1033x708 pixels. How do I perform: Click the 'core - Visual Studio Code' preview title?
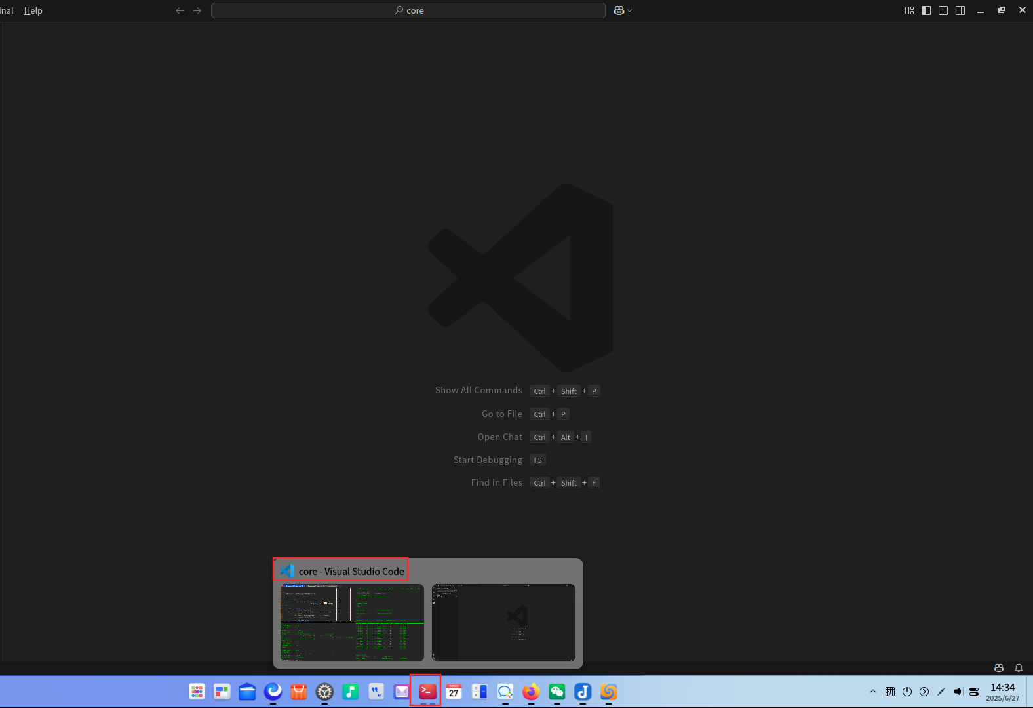351,571
